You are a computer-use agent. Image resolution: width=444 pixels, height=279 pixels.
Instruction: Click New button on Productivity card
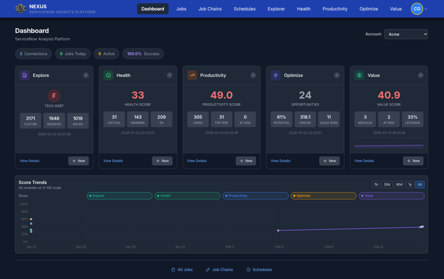tap(246, 161)
